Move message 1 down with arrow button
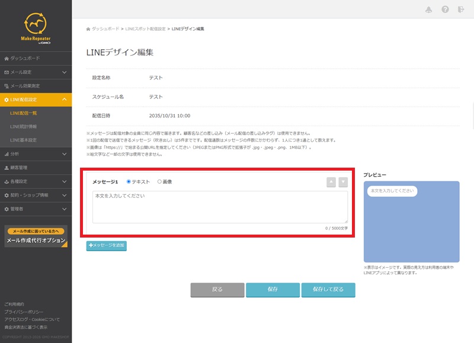 pos(343,182)
